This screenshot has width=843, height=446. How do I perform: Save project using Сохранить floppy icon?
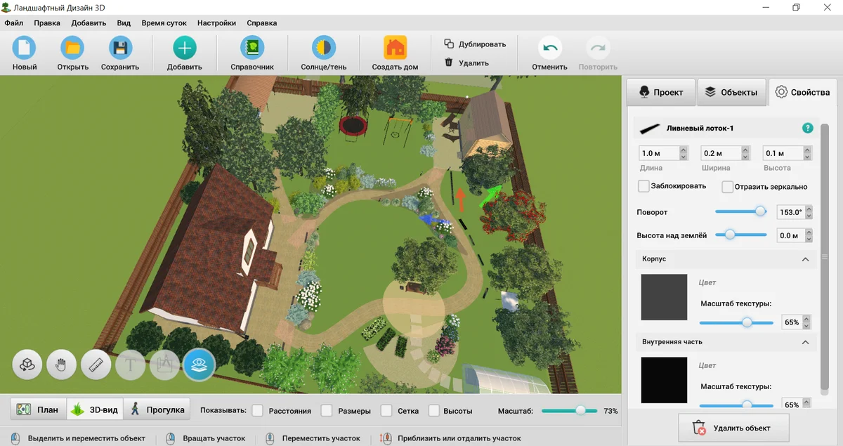pos(120,48)
